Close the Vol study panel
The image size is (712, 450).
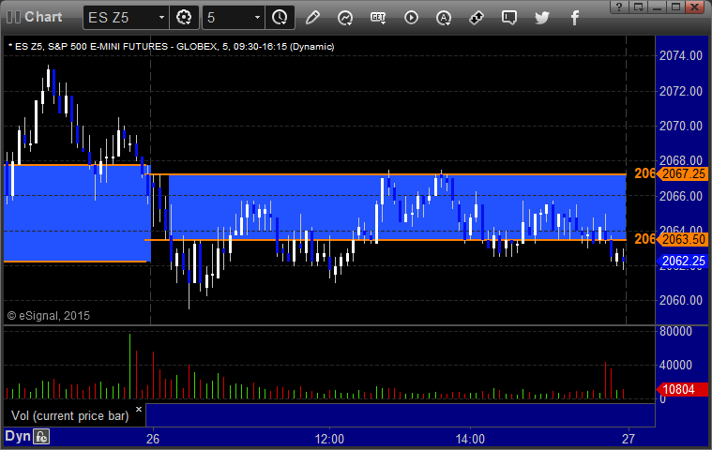tap(139, 409)
